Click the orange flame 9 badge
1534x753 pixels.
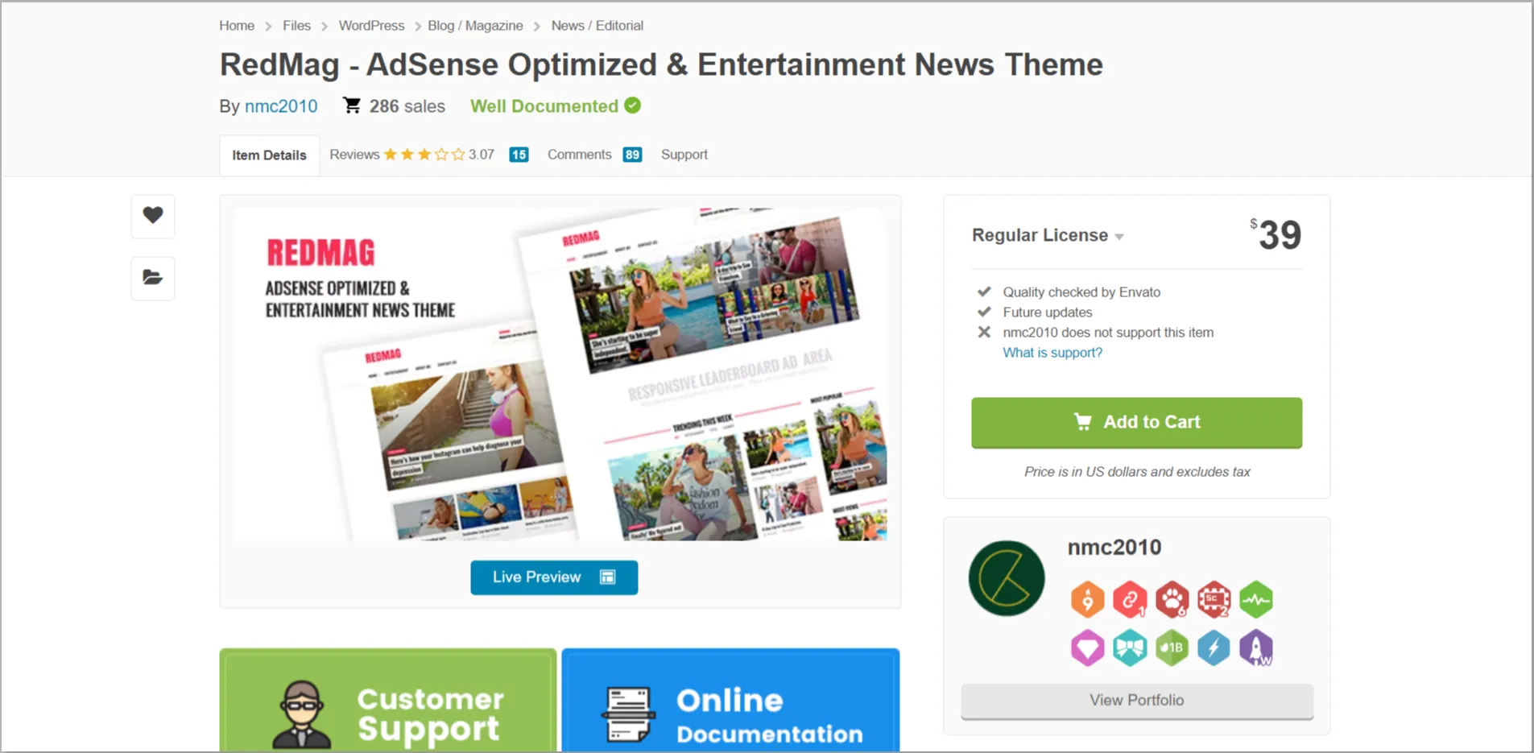1087,600
